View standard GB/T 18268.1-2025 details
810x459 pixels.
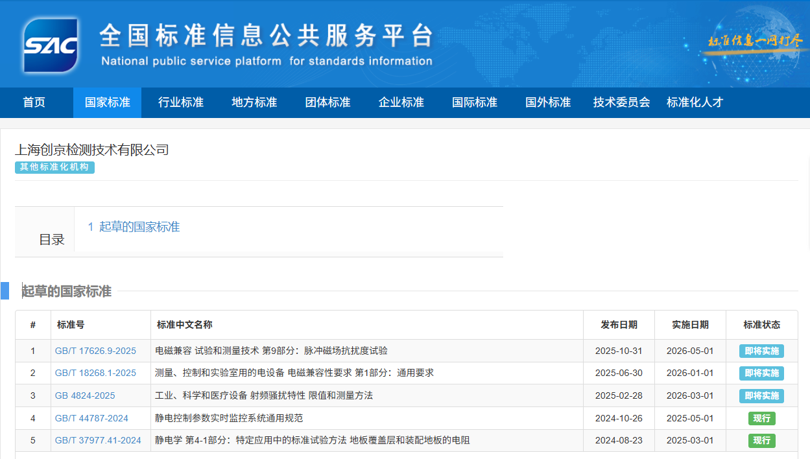coord(94,373)
